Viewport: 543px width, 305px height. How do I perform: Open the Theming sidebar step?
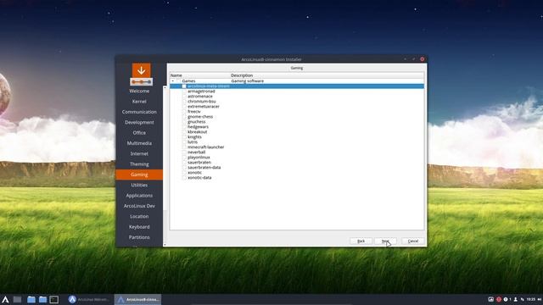tap(139, 164)
